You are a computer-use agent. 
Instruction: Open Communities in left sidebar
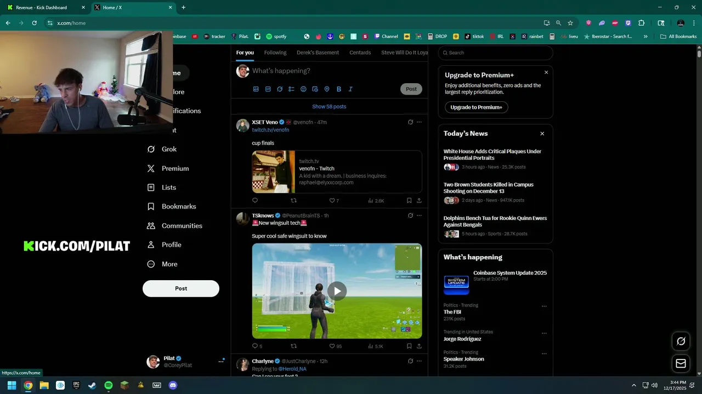(175, 226)
